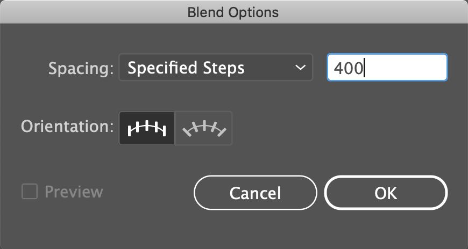
Task: Confirm blend settings with OK
Action: click(x=385, y=193)
